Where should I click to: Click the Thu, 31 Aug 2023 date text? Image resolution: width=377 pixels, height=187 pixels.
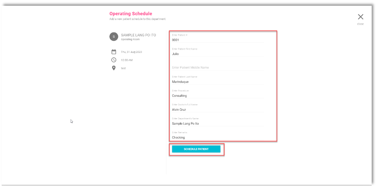132,52
